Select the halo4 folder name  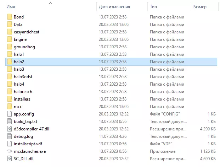(19, 84)
